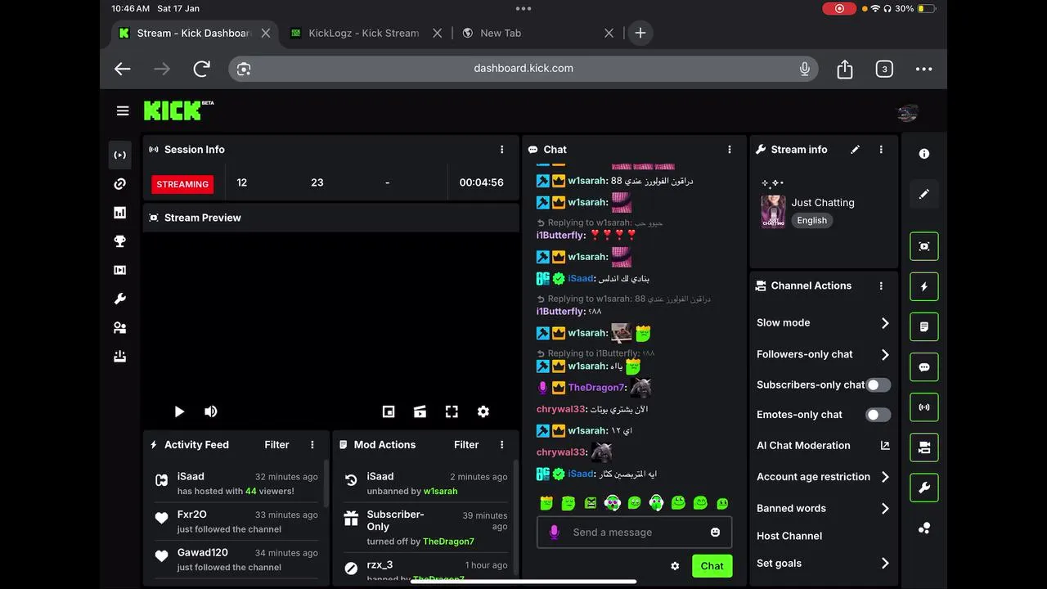Toggle the session info broadcast icon in right toolbar
The image size is (1047, 589).
pos(924,407)
